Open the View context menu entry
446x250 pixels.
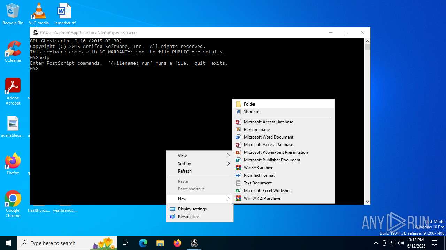click(x=200, y=156)
